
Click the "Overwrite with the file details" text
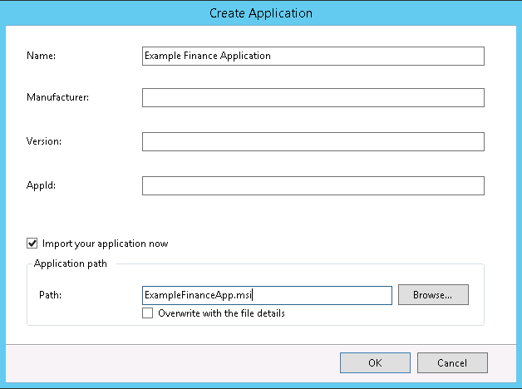coord(221,313)
